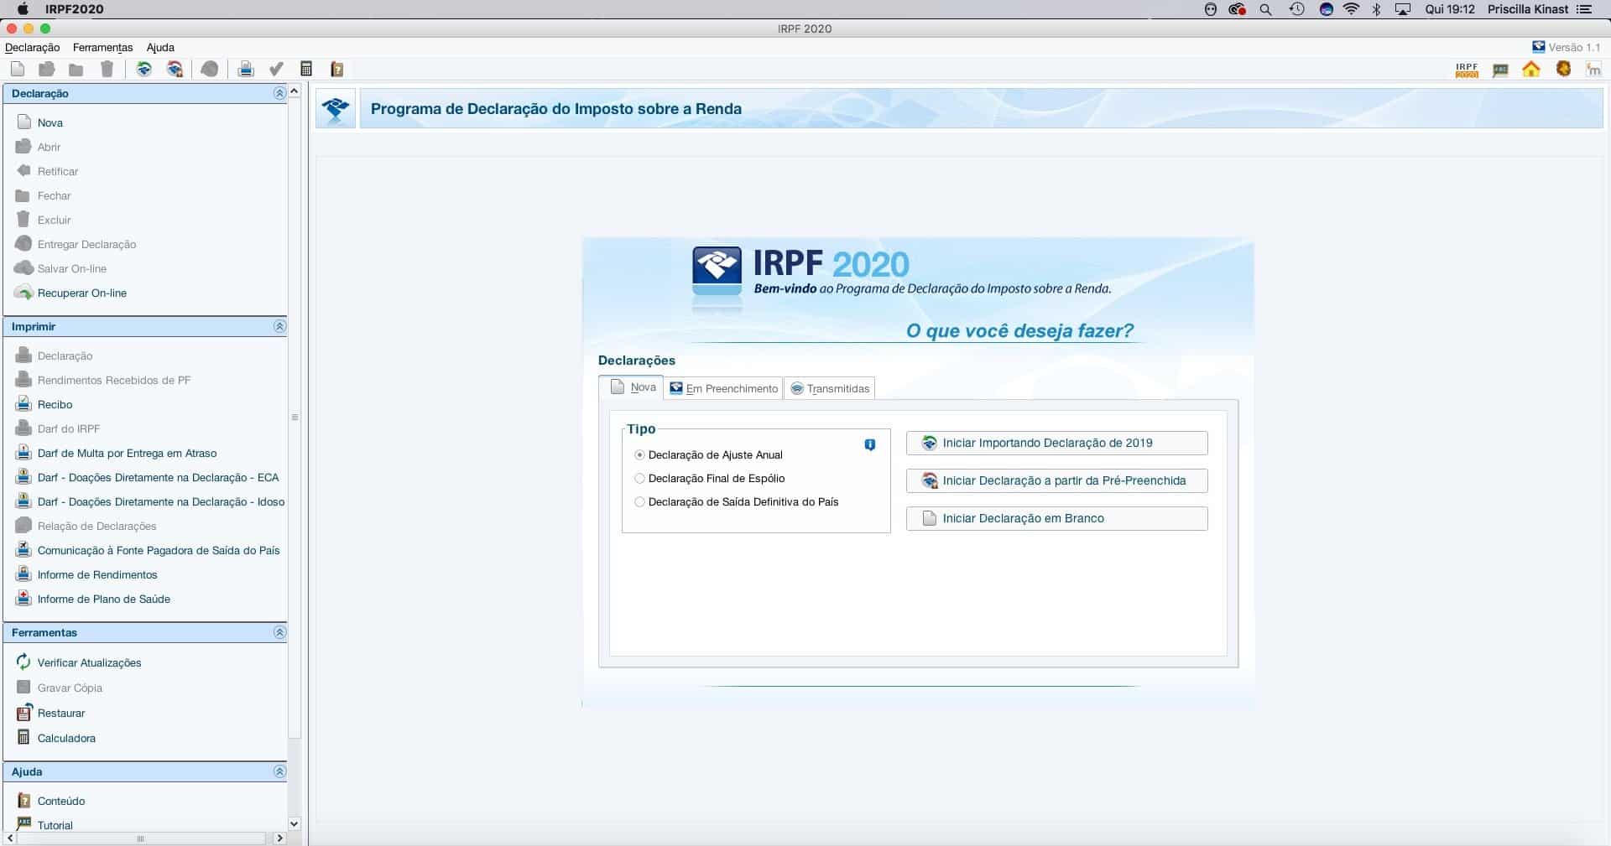Click sidebar horizontal scrollbar thumb

(140, 838)
